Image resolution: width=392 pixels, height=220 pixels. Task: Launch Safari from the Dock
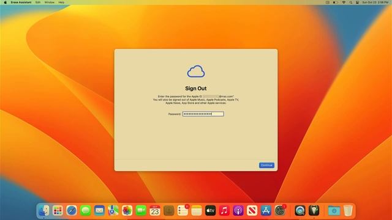pyautogui.click(x=72, y=210)
